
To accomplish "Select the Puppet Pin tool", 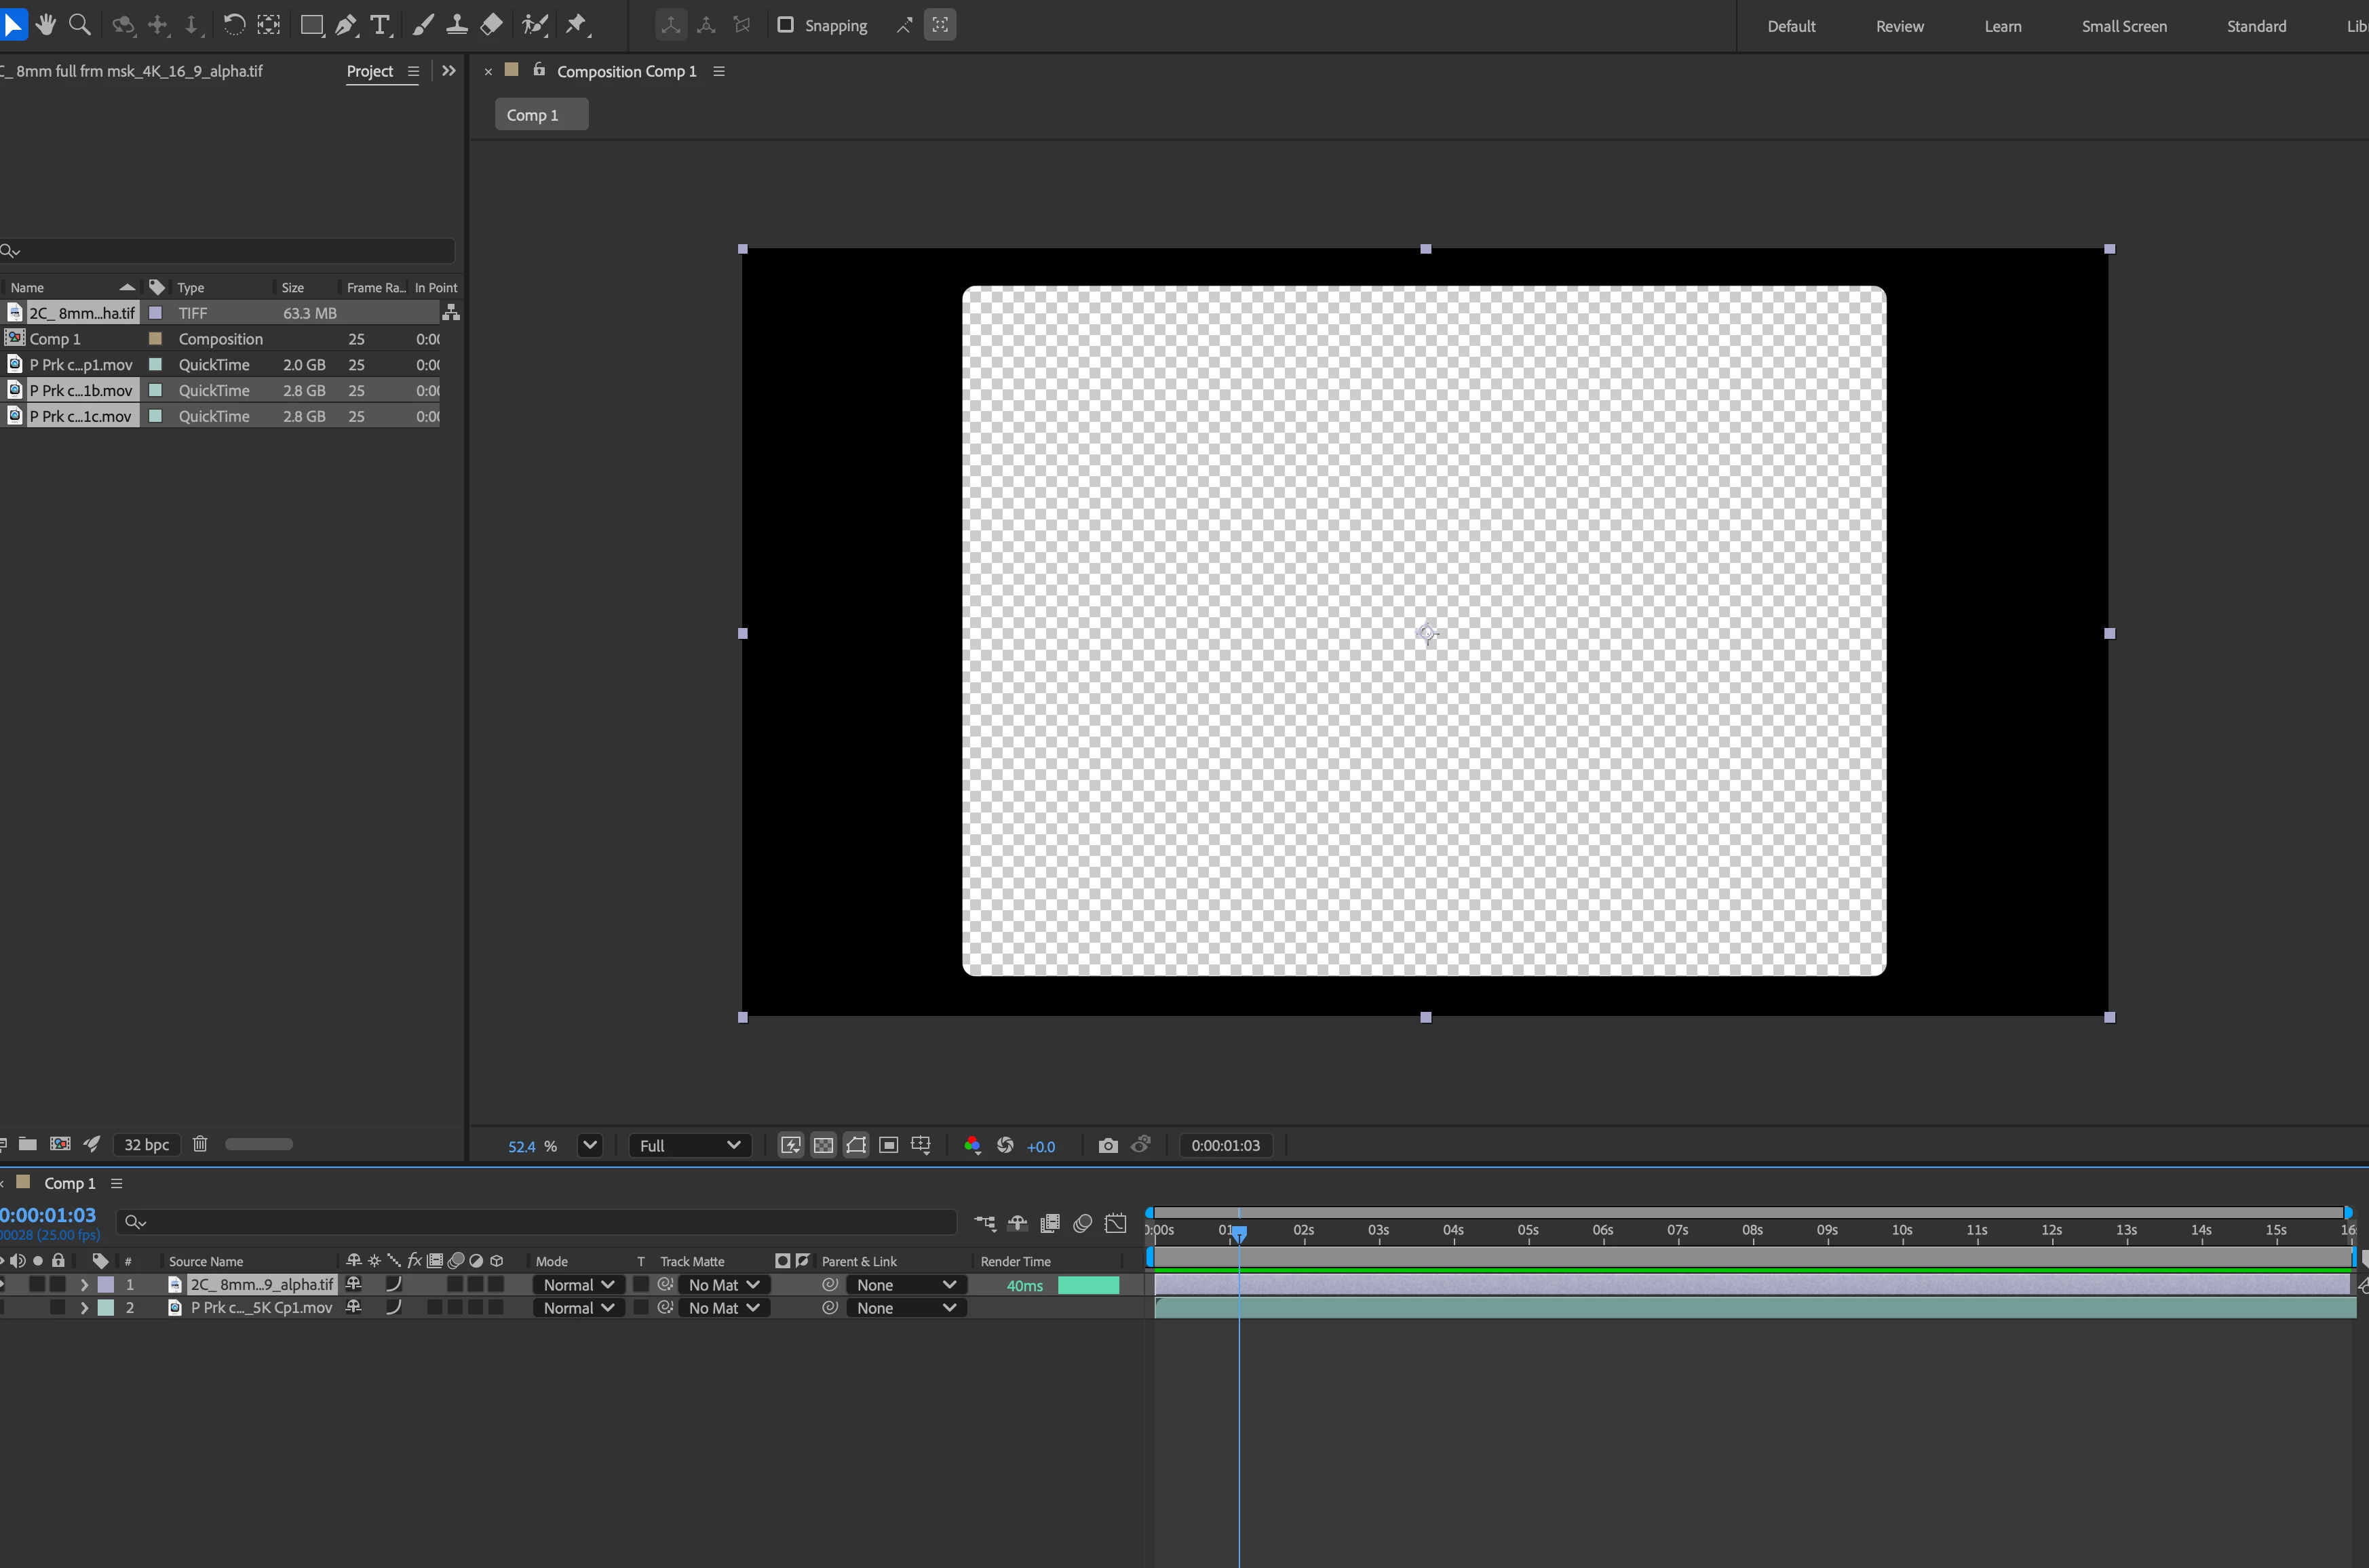I will pyautogui.click(x=577, y=25).
